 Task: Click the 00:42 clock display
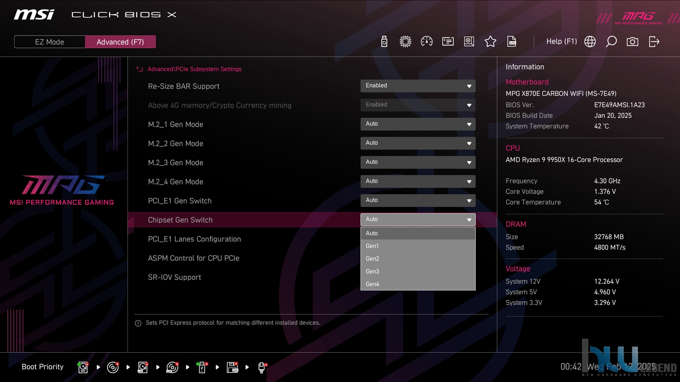pyautogui.click(x=571, y=367)
